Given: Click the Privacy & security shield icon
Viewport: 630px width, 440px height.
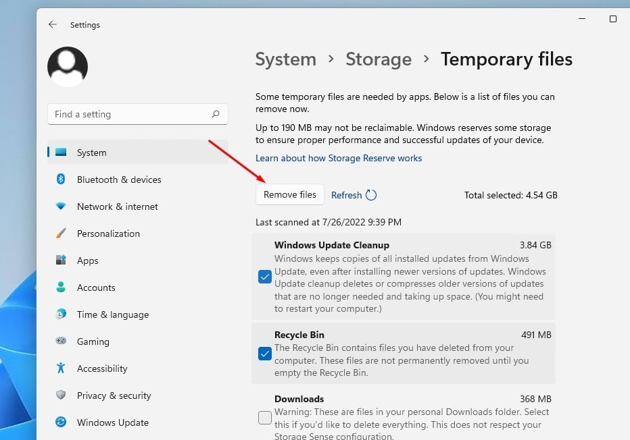Looking at the screenshot, I should [61, 395].
